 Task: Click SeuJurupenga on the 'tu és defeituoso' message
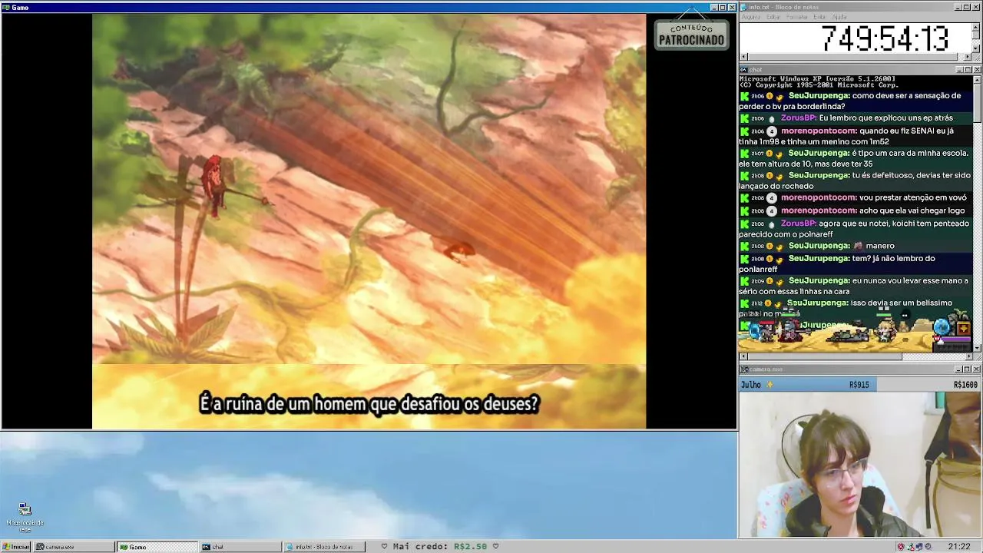[x=819, y=176]
